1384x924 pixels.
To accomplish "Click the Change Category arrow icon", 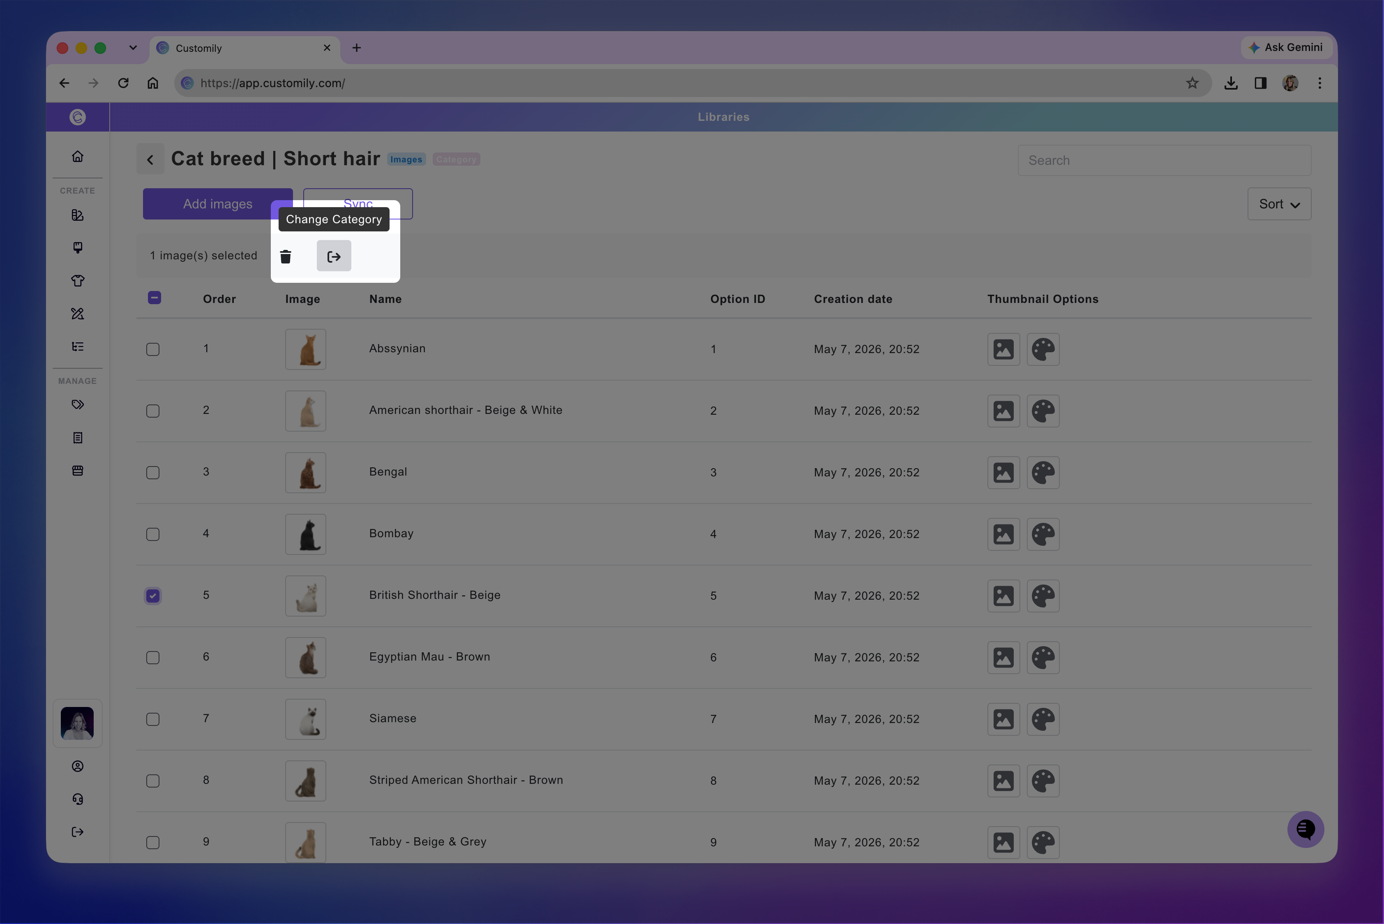I will click(334, 256).
